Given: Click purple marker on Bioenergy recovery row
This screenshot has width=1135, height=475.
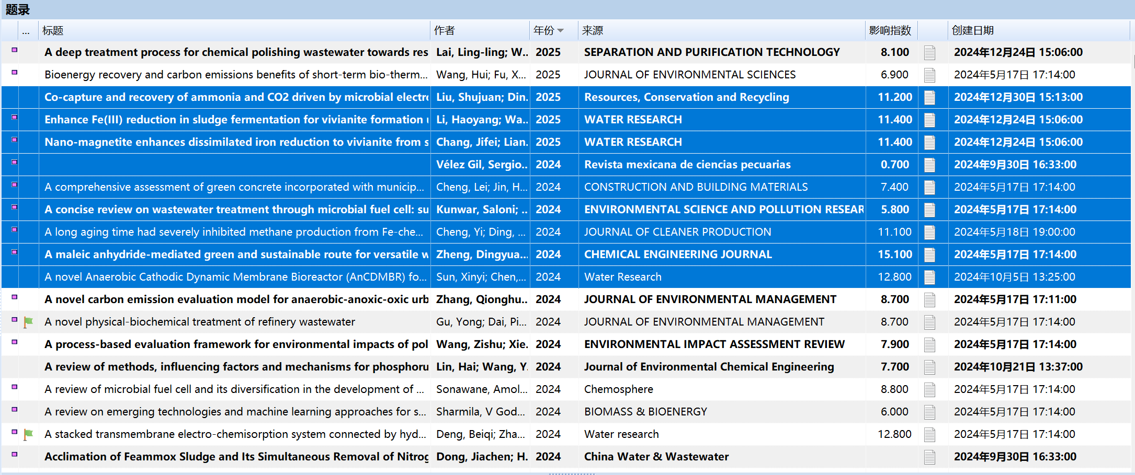Looking at the screenshot, I should [x=15, y=72].
